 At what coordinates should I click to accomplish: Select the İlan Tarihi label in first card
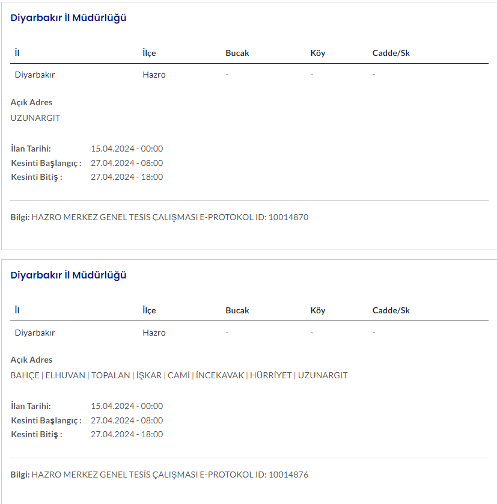[x=31, y=149]
